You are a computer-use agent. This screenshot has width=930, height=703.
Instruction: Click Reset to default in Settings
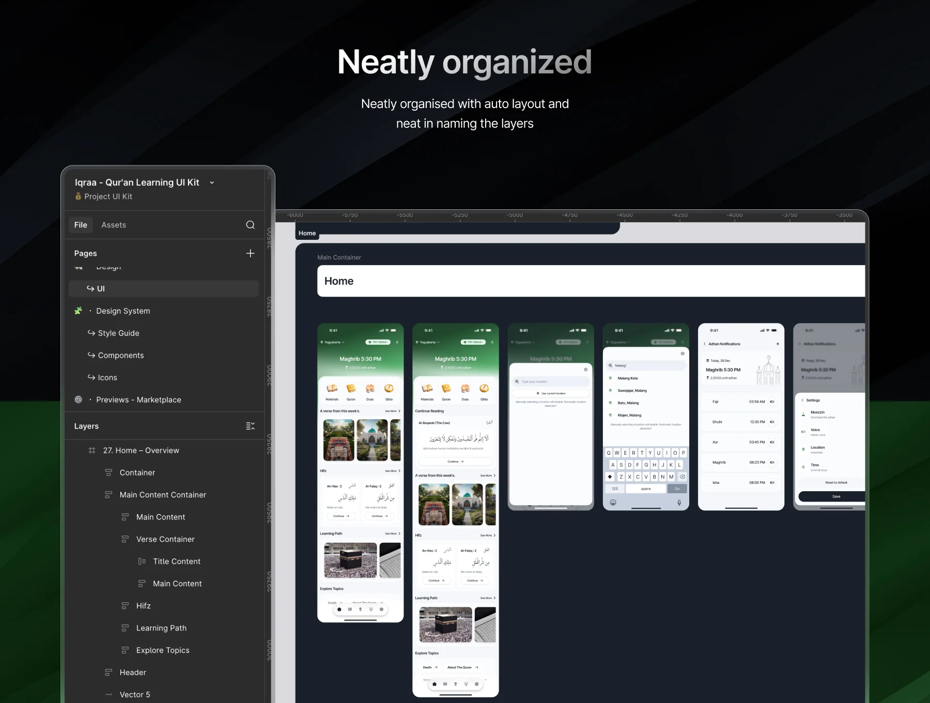coord(836,482)
